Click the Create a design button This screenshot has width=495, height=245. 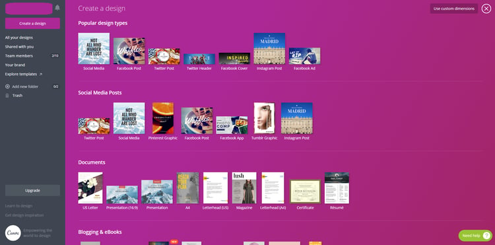coord(32,23)
